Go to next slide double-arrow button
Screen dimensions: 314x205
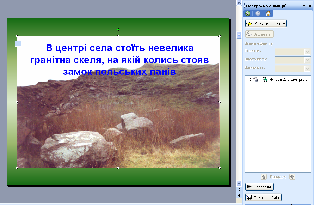(239, 195)
